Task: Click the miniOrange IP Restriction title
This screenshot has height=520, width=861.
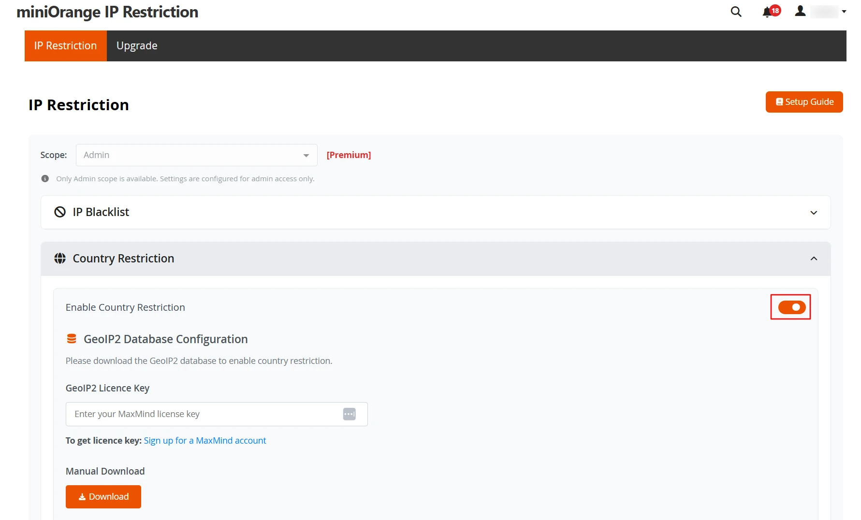Action: click(107, 12)
